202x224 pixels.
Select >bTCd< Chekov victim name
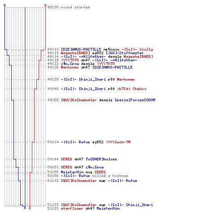(132, 89)
